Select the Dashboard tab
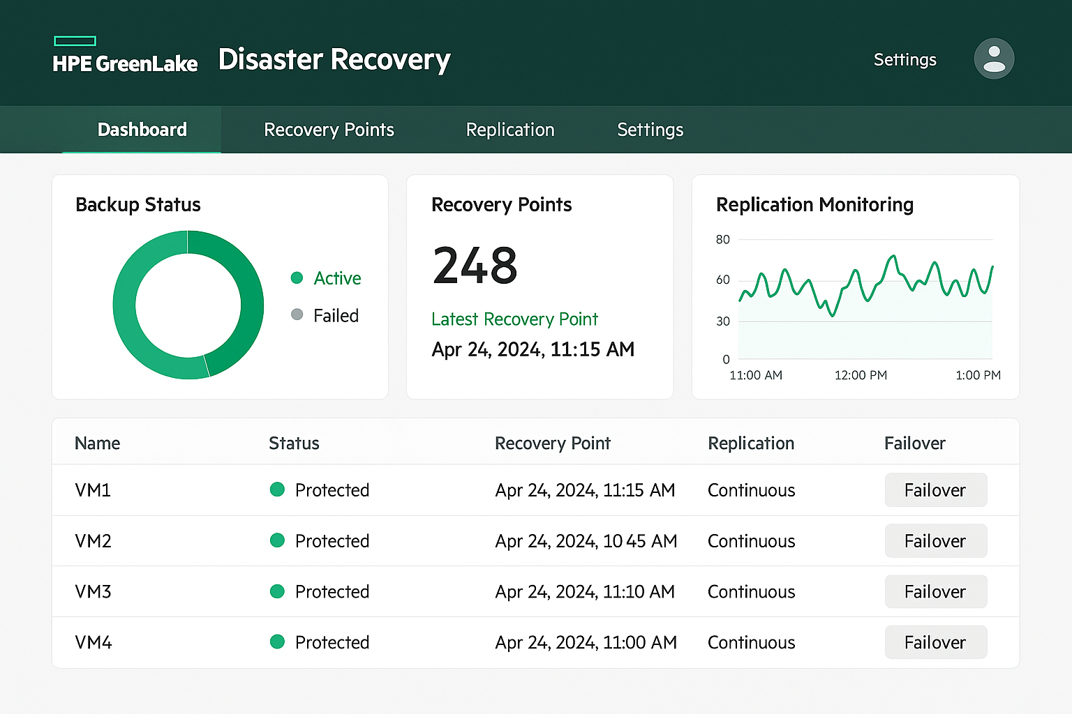 142,130
